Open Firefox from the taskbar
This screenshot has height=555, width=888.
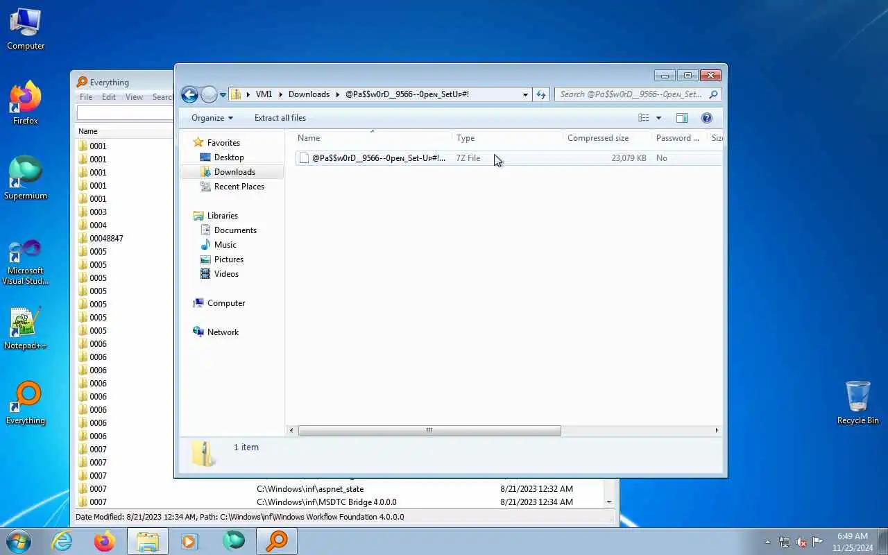105,541
